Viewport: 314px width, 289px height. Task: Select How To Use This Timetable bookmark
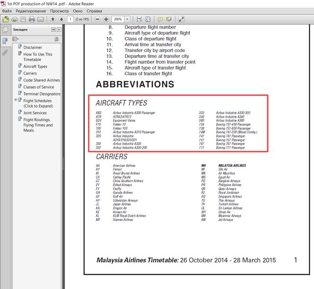coord(38,57)
